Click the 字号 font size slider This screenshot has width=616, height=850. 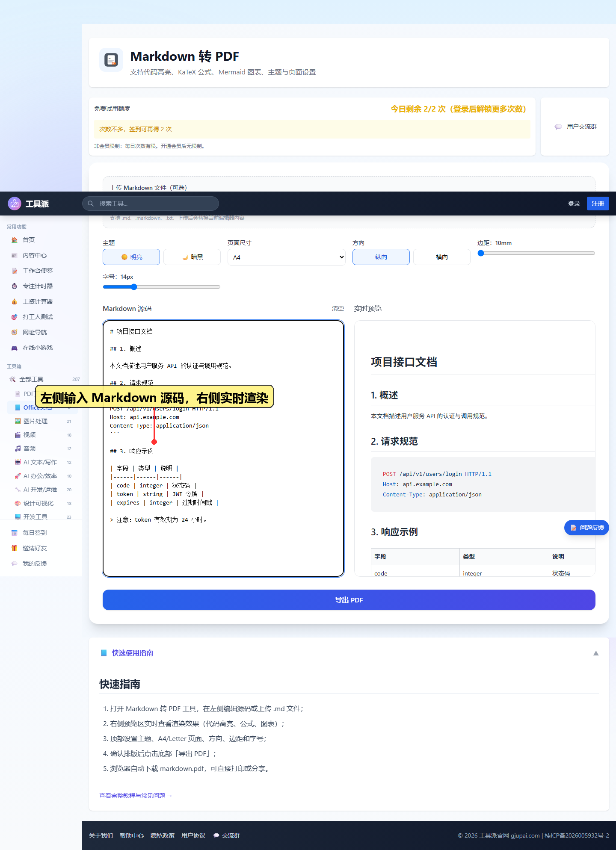[162, 287]
